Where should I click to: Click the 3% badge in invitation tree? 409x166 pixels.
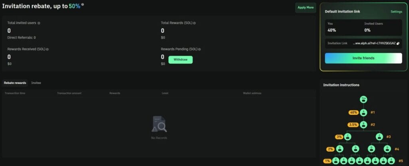click(x=339, y=136)
